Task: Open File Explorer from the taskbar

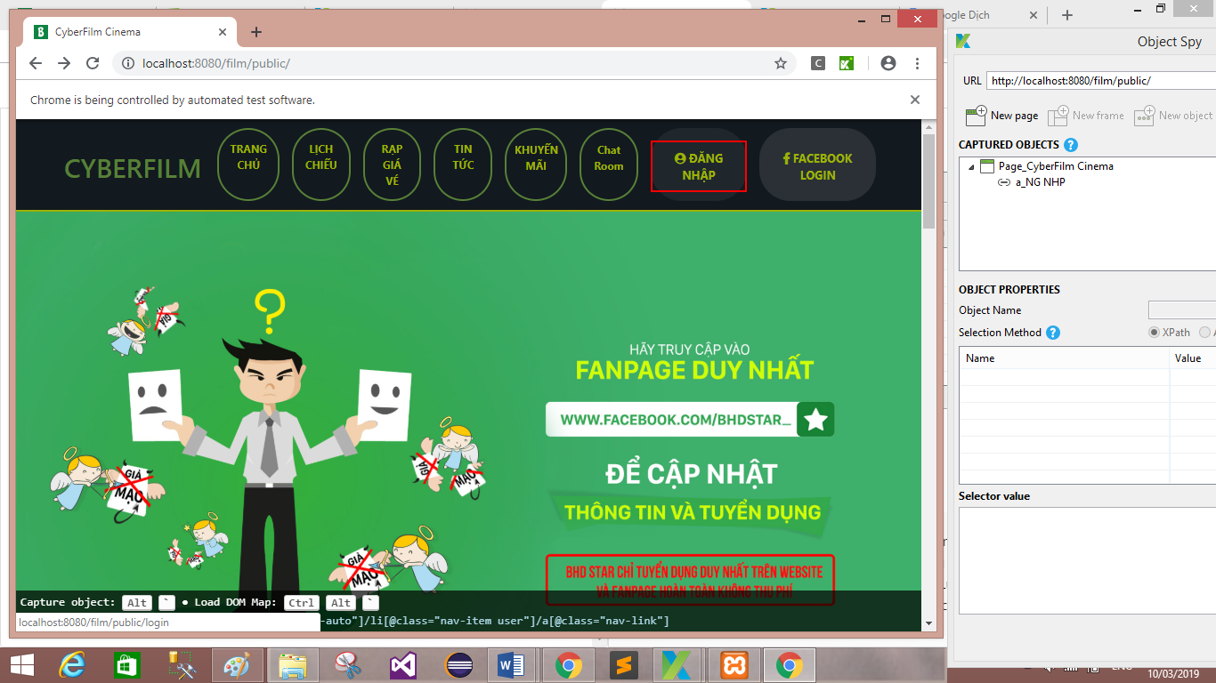Action: tap(293, 664)
